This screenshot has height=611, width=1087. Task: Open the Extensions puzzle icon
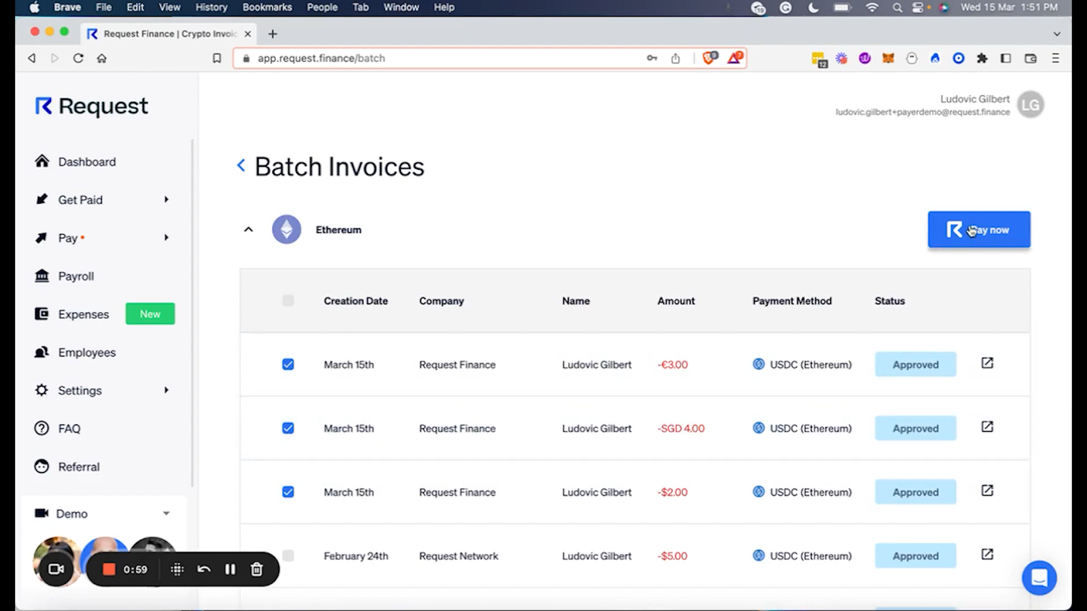click(982, 58)
